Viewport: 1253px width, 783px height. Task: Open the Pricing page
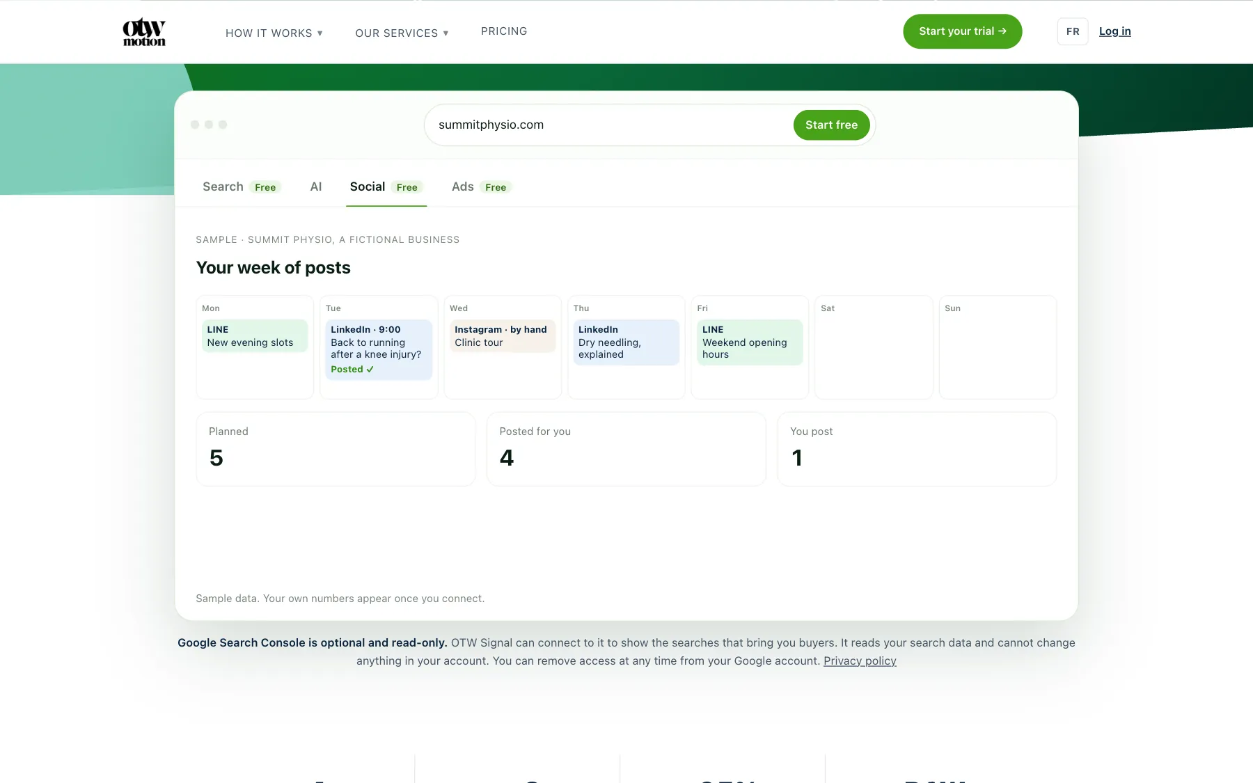504,31
